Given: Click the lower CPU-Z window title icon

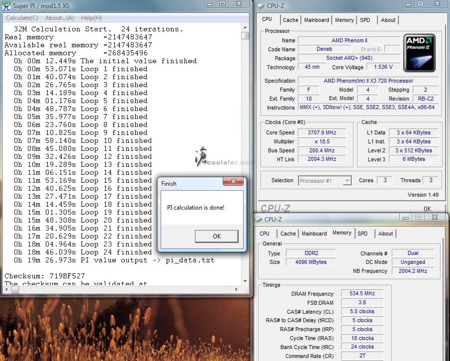Looking at the screenshot, I should click(258, 219).
